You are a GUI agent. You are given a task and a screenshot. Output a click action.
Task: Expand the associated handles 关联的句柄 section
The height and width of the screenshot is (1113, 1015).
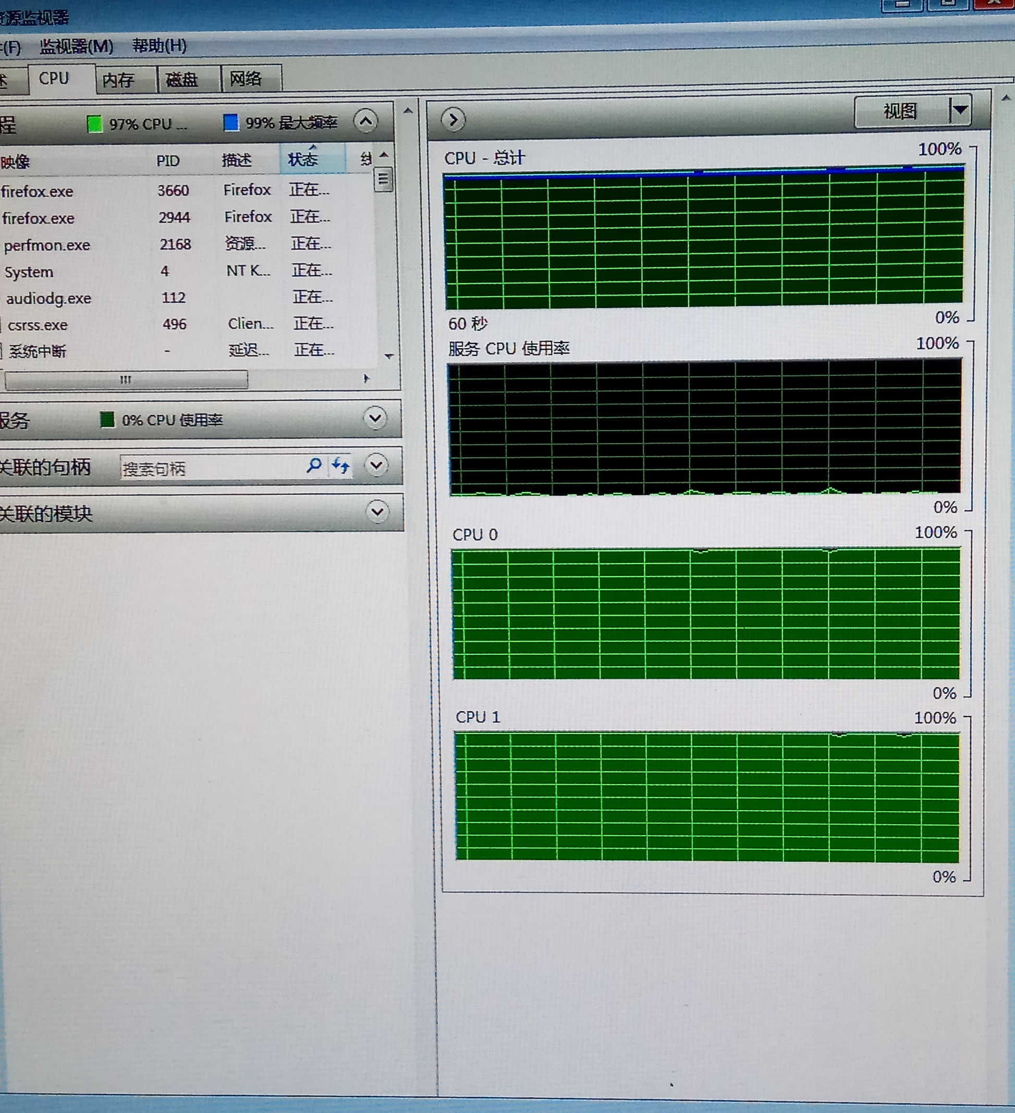[376, 465]
